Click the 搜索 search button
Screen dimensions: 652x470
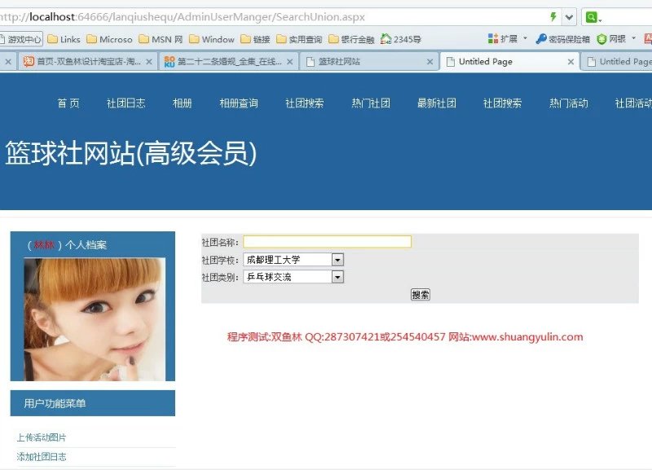point(421,295)
